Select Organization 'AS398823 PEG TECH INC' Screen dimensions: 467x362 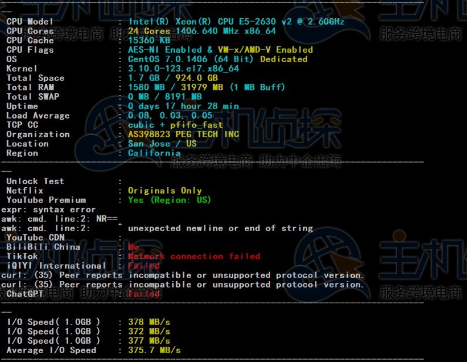tap(183, 134)
